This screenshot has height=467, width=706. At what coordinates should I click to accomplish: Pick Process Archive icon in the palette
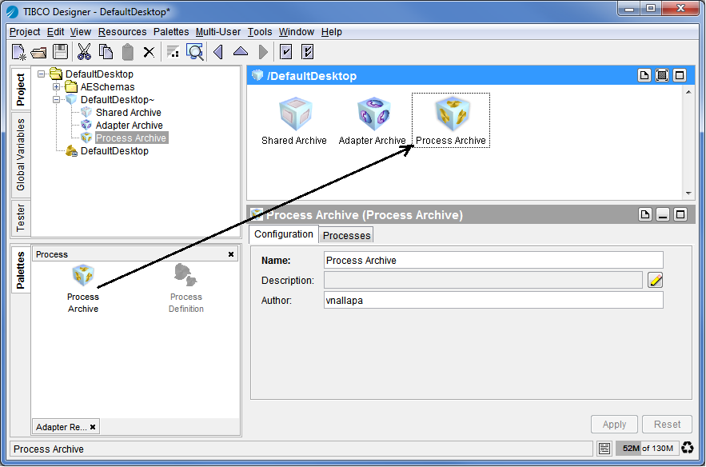pos(83,275)
